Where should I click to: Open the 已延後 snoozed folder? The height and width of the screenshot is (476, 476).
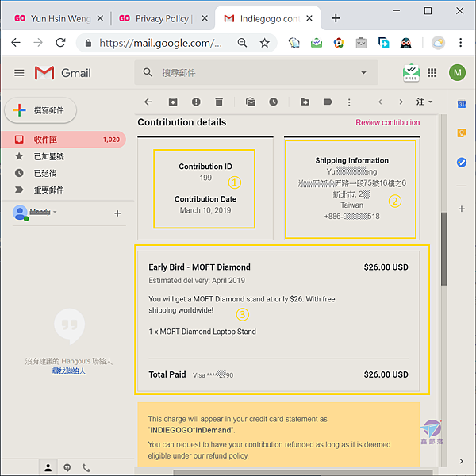[x=45, y=173]
